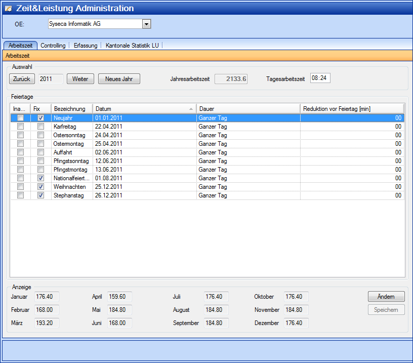This screenshot has width=413, height=363.
Task: Click the Zeit&Leistung app icon in title bar
Action: click(8, 9)
